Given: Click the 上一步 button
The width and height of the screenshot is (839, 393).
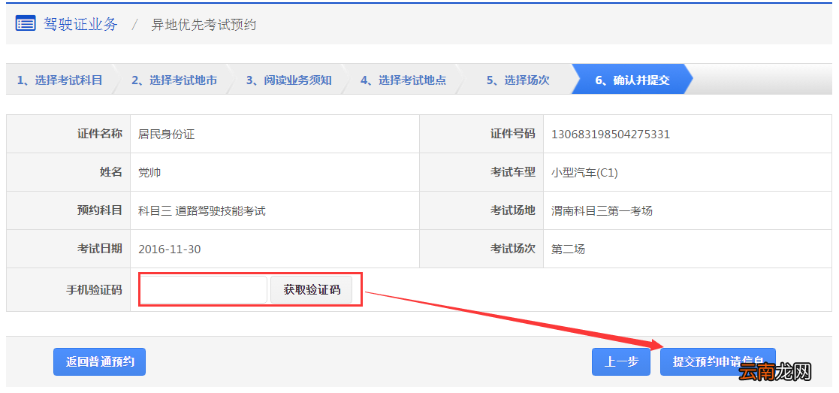Looking at the screenshot, I should 621,362.
